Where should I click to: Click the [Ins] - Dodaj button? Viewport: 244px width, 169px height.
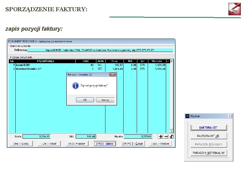(21, 143)
